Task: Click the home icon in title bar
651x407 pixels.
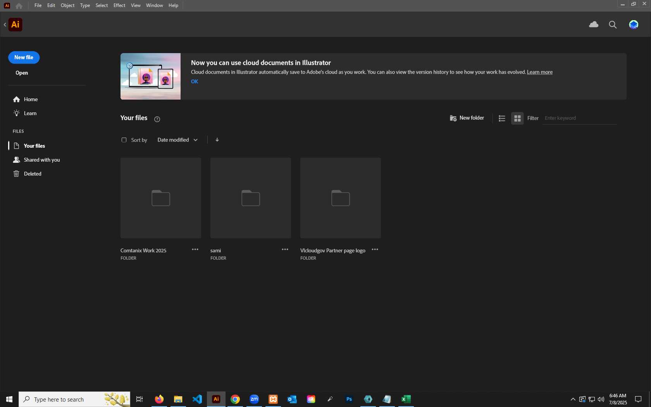Action: pyautogui.click(x=19, y=5)
